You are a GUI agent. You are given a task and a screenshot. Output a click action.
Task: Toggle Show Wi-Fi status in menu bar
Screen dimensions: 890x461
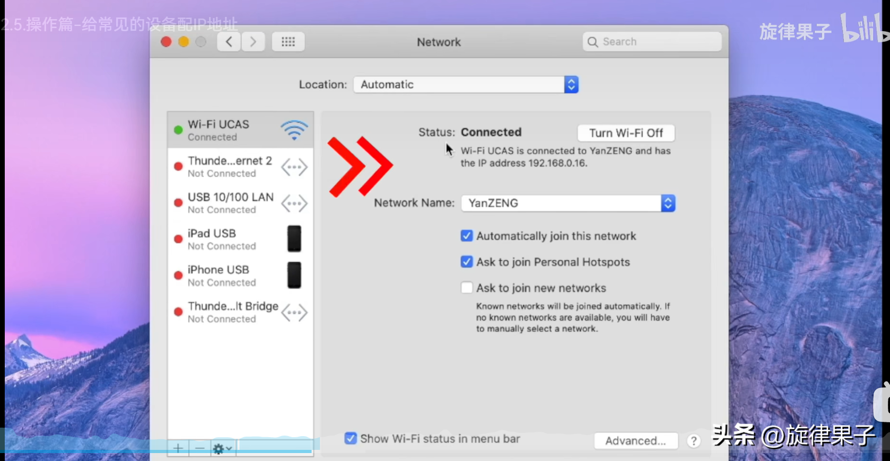[x=351, y=438]
